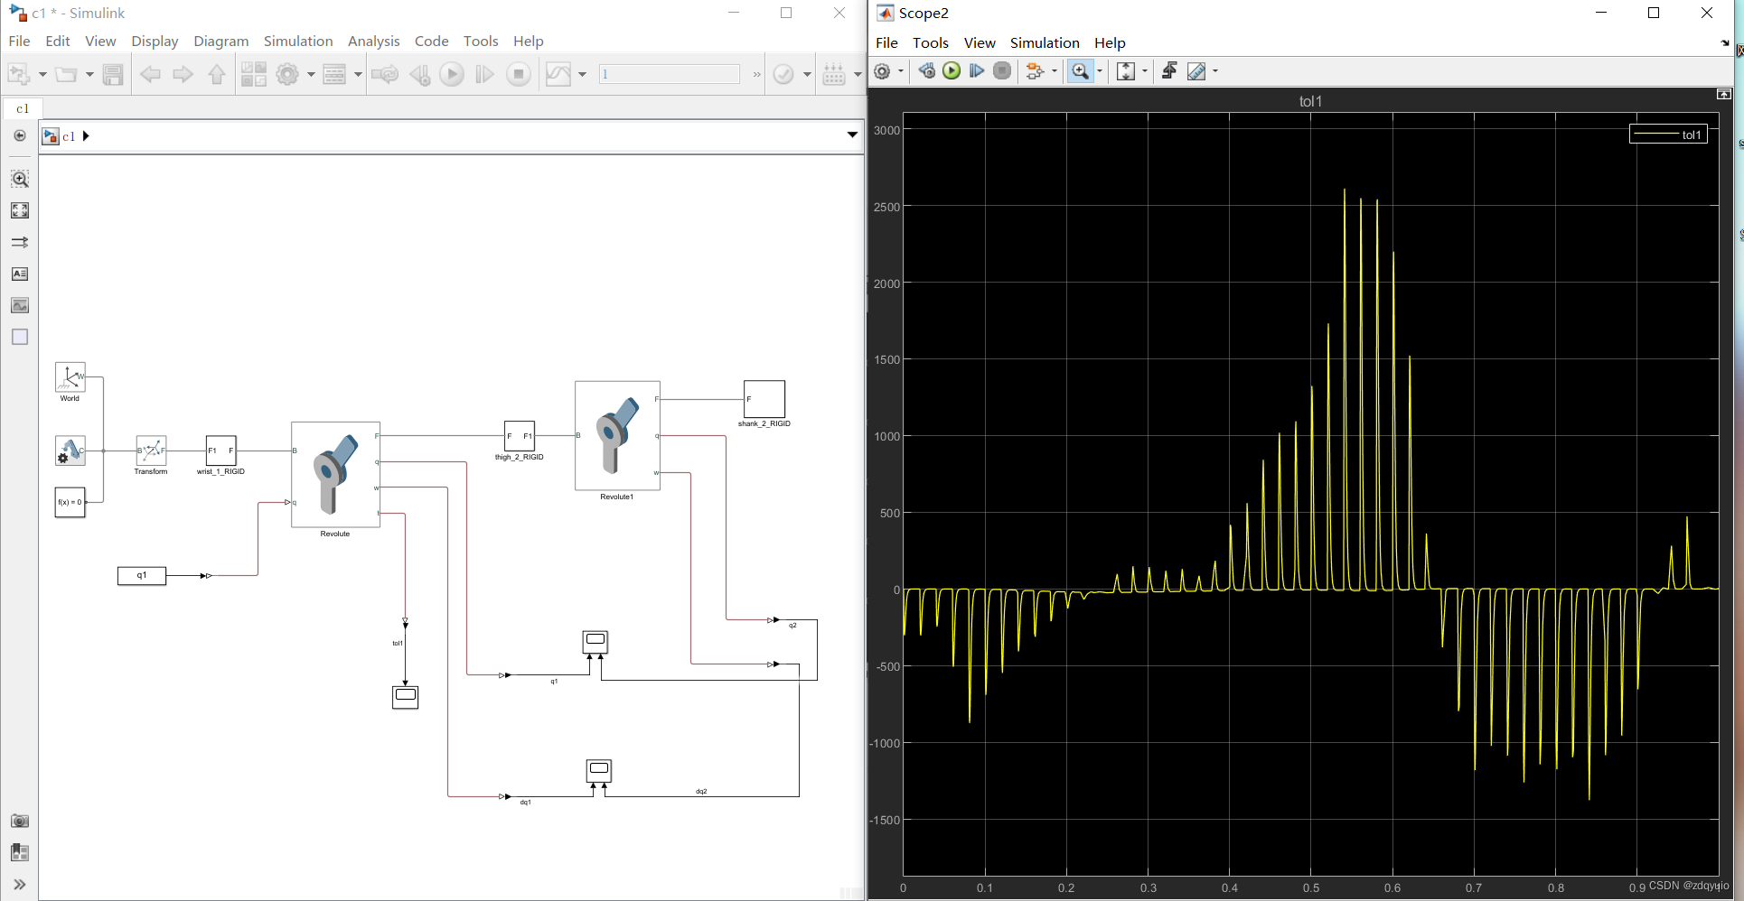Viewport: 1744px width, 901px height.
Task: Save the c1 Simulink model
Action: (113, 74)
